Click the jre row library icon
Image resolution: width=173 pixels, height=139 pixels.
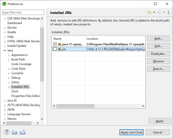pyautogui.click(x=60, y=49)
